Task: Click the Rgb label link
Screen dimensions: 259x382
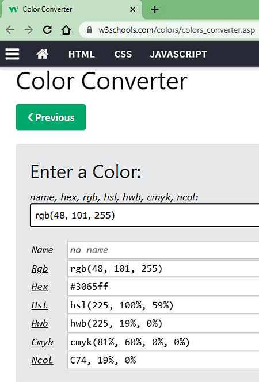Action: click(40, 269)
